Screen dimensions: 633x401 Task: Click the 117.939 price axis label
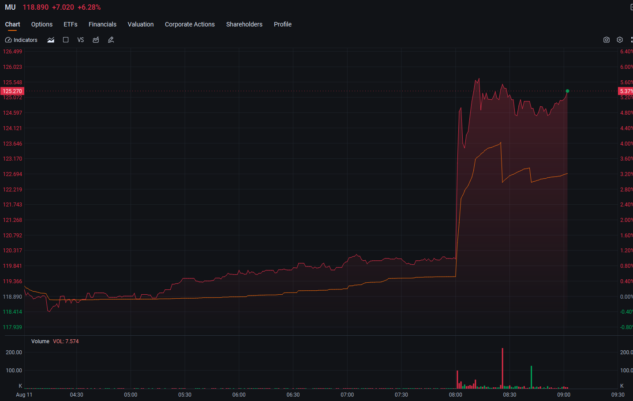tap(12, 327)
